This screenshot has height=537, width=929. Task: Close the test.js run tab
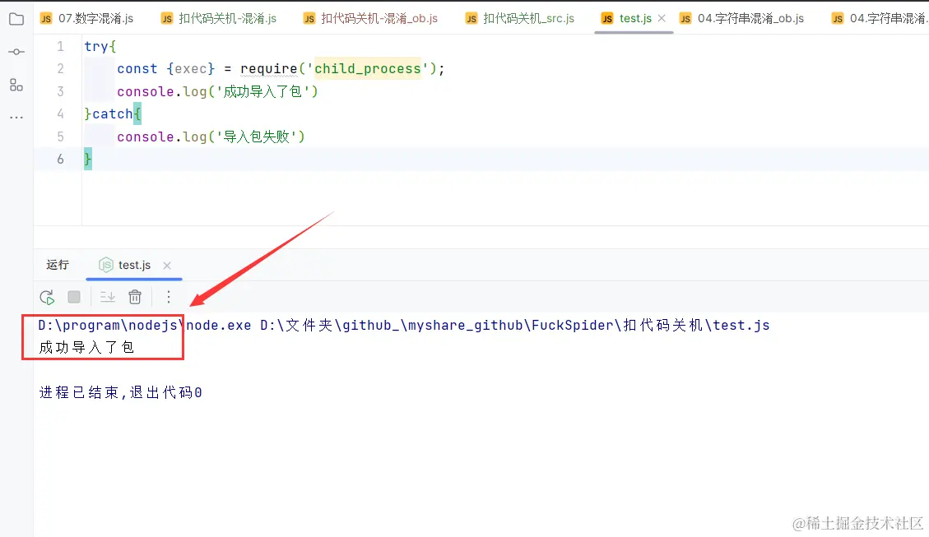coord(167,266)
